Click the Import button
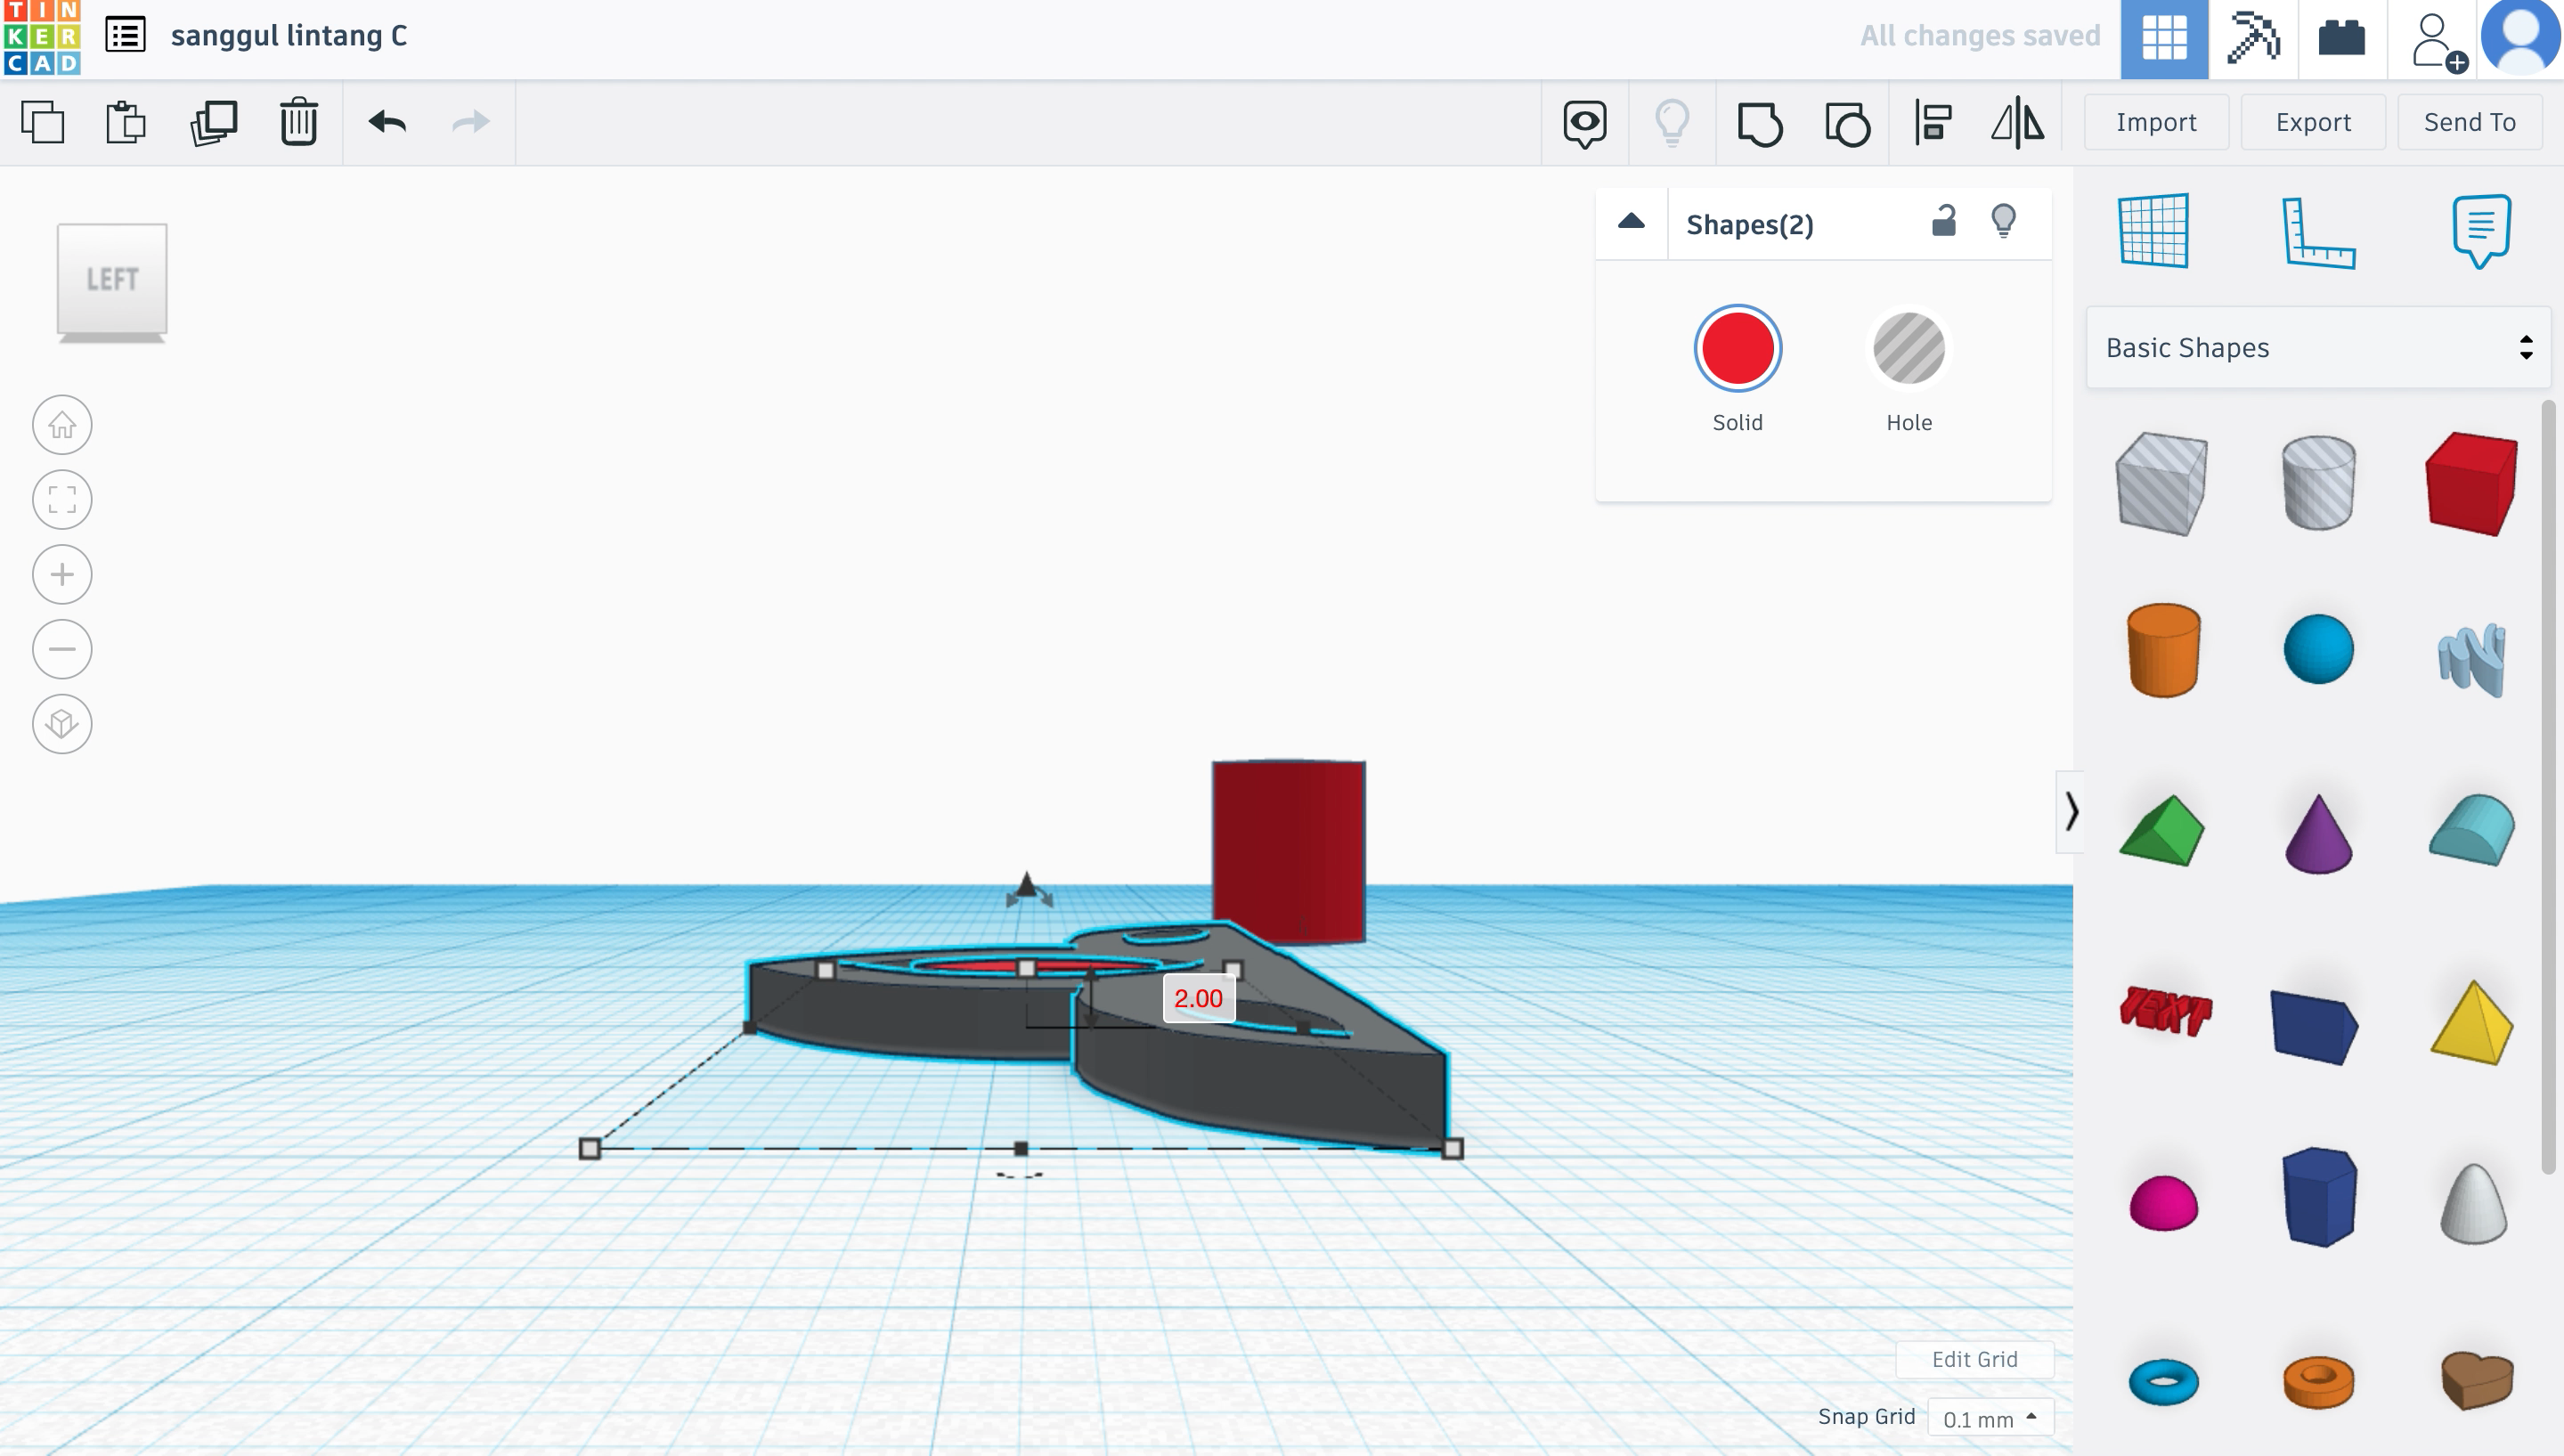This screenshot has width=2564, height=1456. (2155, 121)
